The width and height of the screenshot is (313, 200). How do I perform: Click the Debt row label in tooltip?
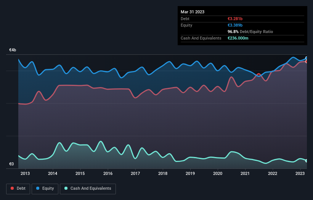coord(185,19)
